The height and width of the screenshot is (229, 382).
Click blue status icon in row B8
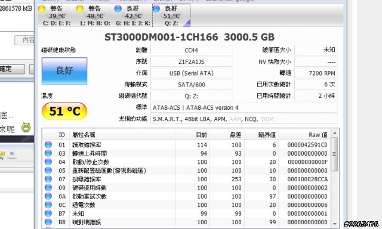(x=48, y=222)
